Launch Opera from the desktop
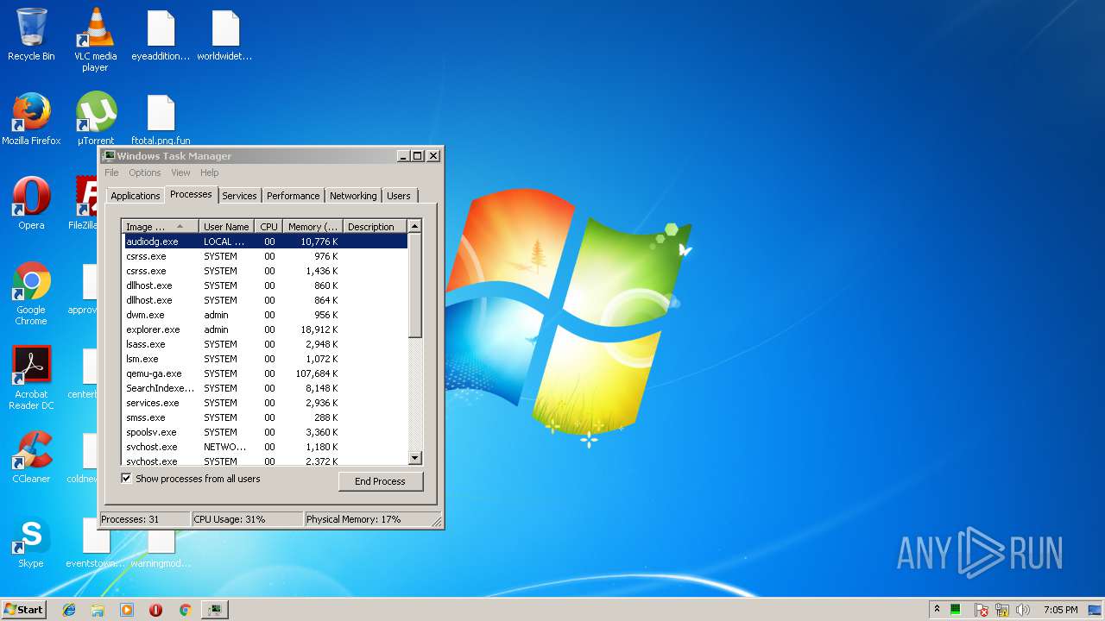The image size is (1105, 621). coord(31,204)
